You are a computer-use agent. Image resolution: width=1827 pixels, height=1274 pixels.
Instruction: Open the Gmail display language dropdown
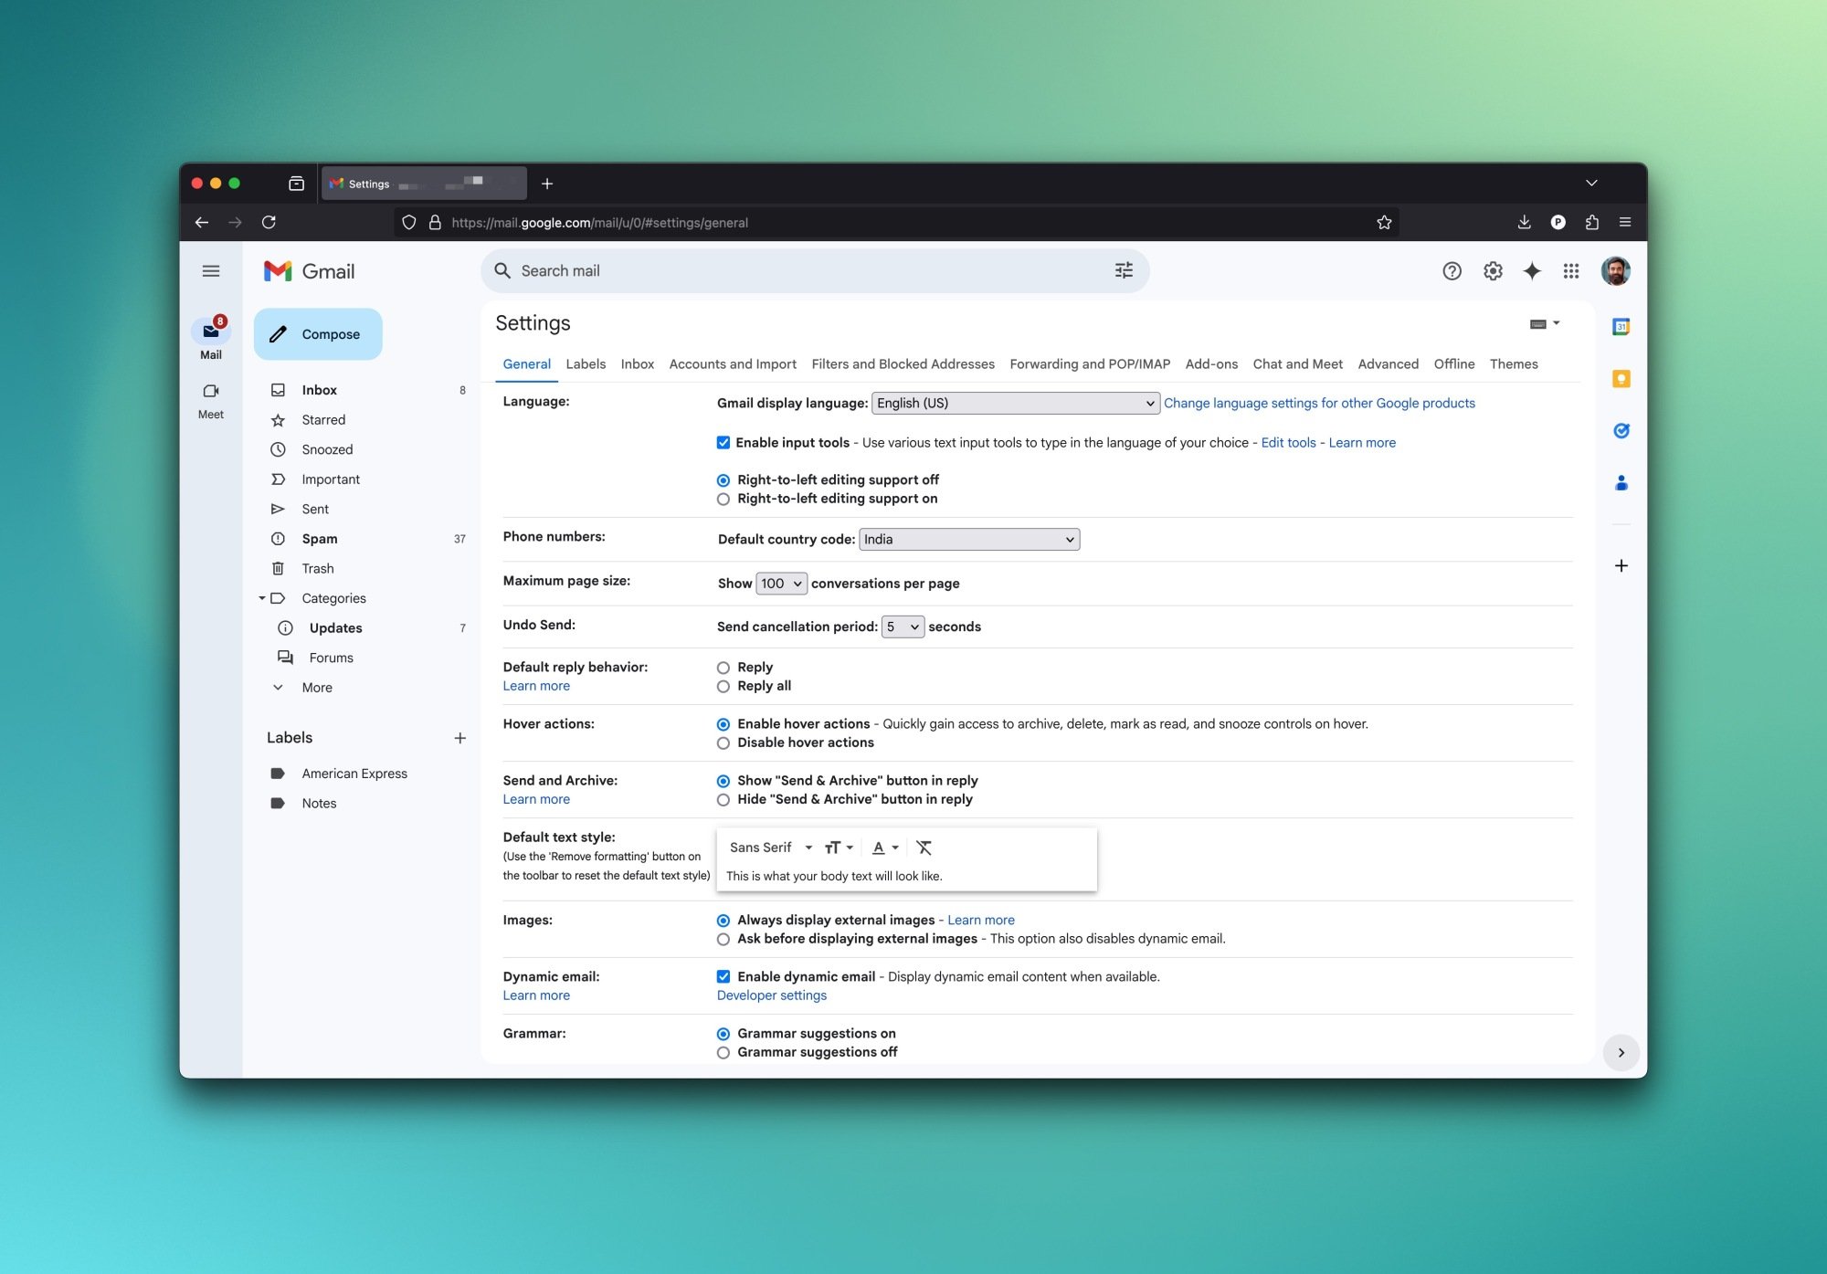pos(1016,404)
